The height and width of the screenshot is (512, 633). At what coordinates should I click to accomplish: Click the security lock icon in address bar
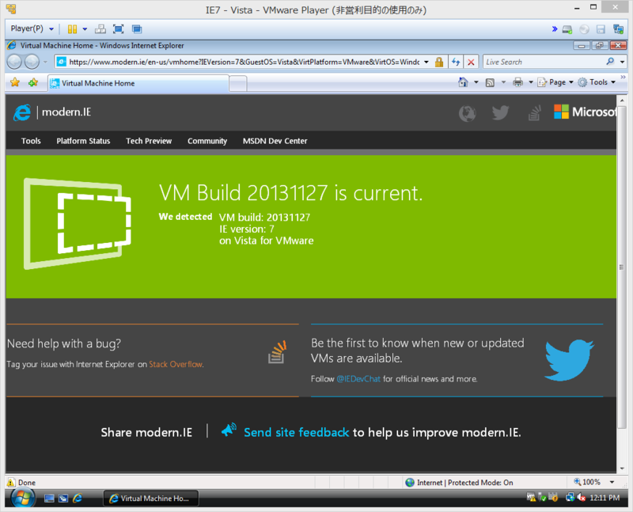[x=439, y=62]
